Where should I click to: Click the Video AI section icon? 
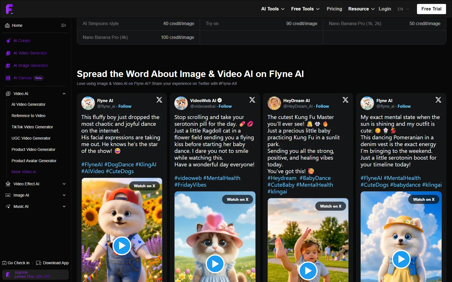[8, 94]
